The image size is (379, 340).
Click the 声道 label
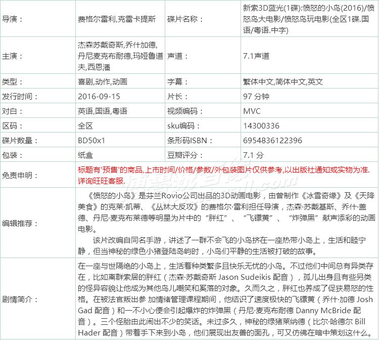pyautogui.click(x=177, y=56)
